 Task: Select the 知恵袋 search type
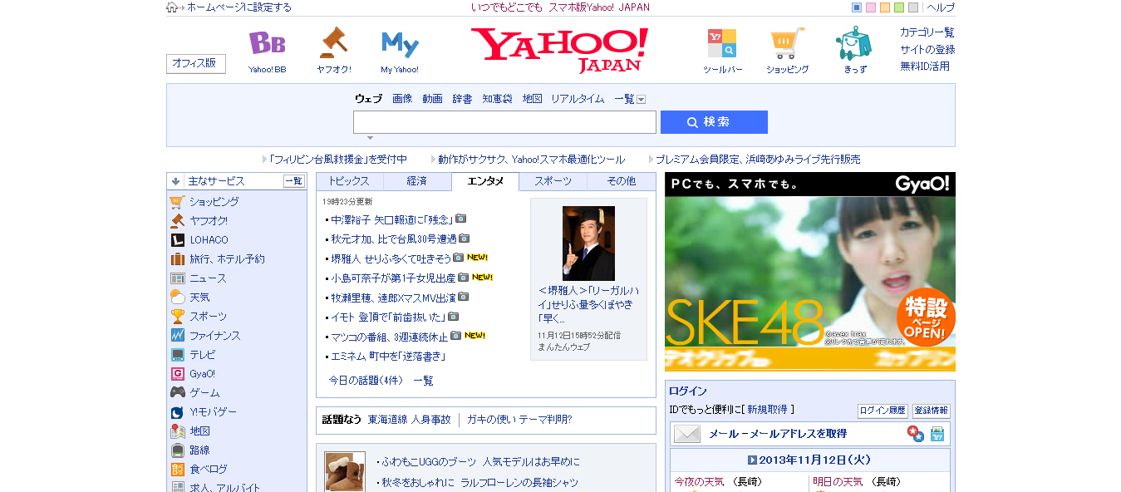pyautogui.click(x=497, y=99)
